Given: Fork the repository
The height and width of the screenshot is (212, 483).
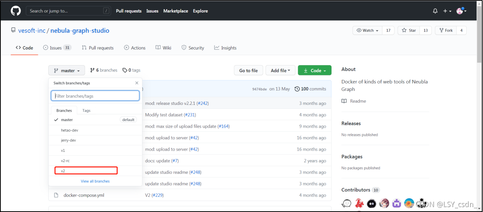Looking at the screenshot, I should point(445,30).
